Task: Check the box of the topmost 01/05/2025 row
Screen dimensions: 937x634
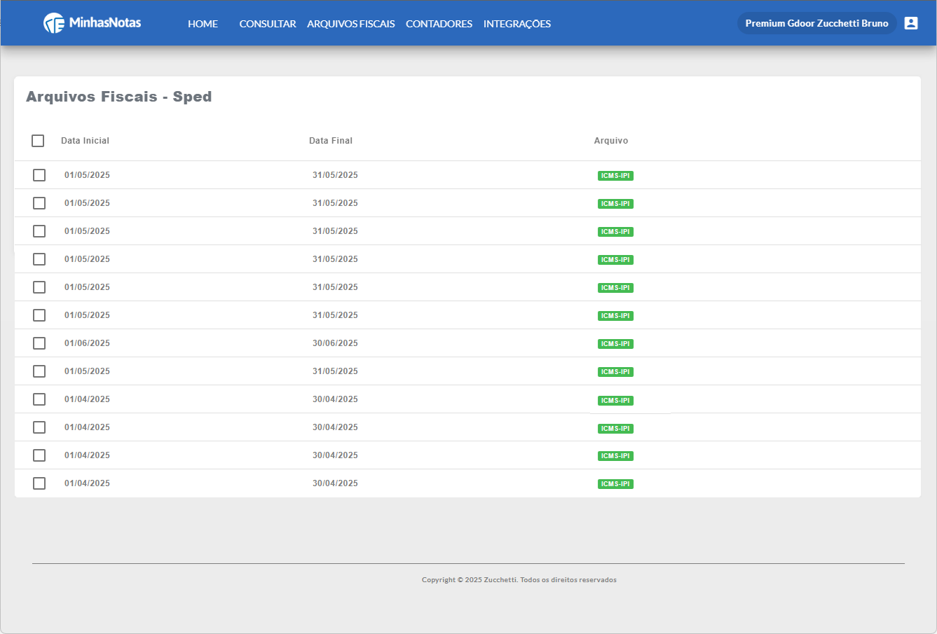Action: [39, 175]
